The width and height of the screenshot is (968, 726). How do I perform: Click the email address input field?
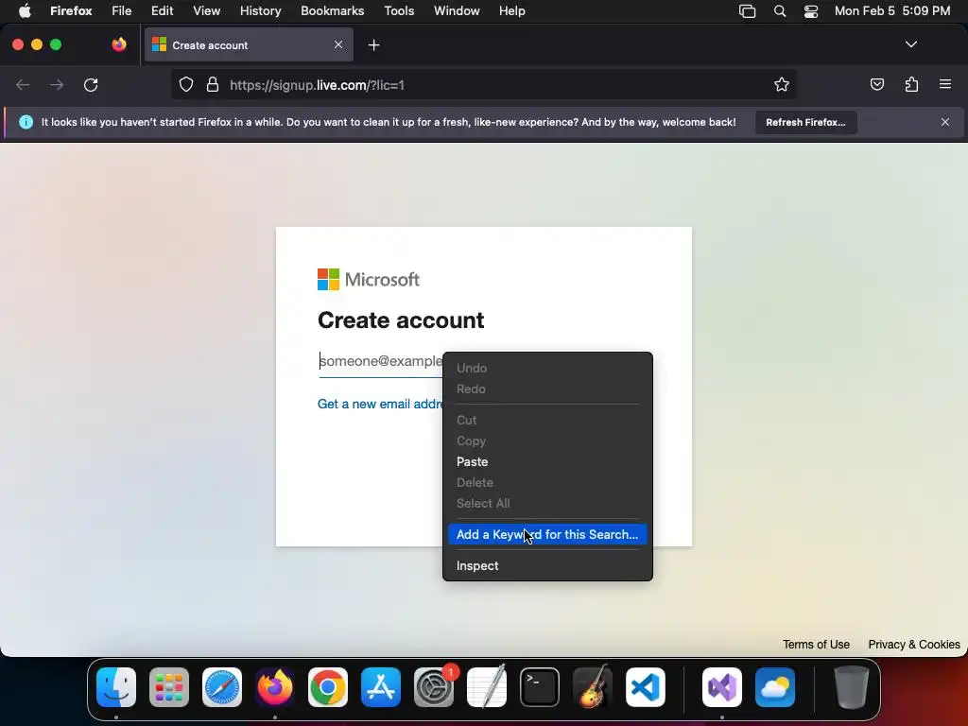tap(380, 361)
